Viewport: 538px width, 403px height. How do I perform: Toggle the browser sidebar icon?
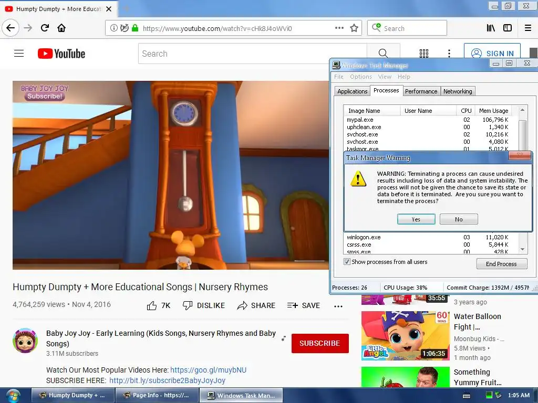(x=508, y=28)
